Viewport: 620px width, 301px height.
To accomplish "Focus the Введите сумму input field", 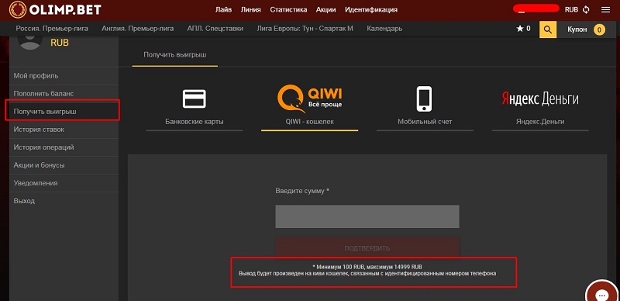I will pyautogui.click(x=367, y=216).
